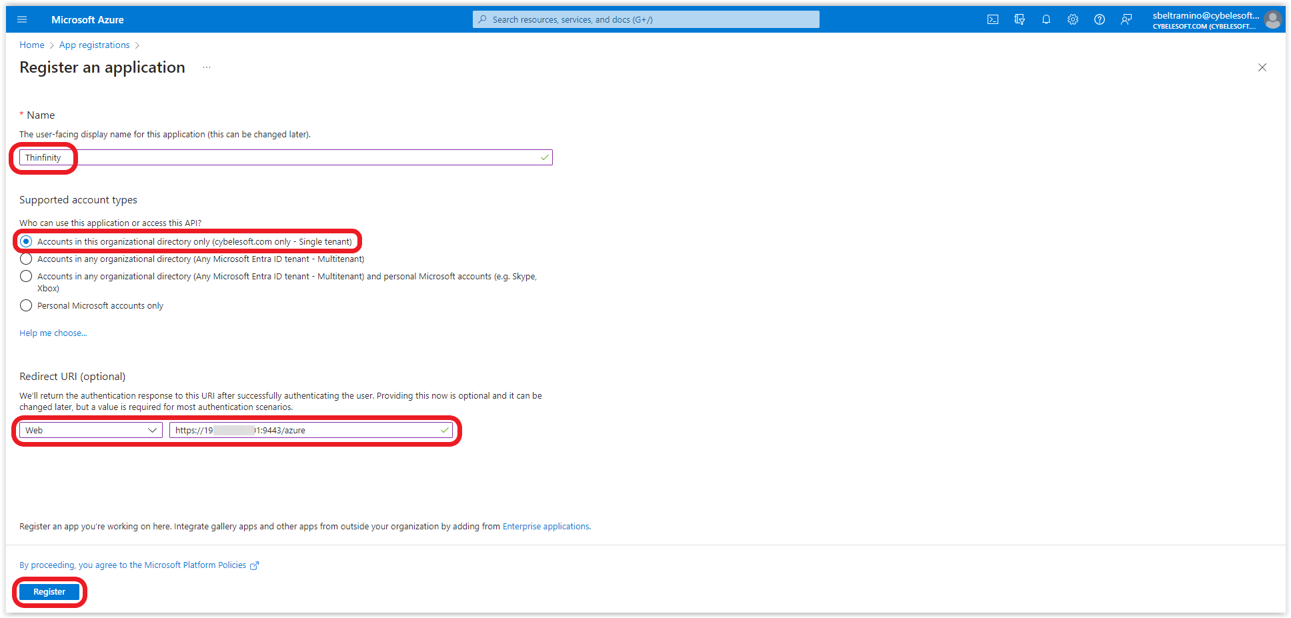Click the user account avatar
1291x618 pixels.
(x=1272, y=19)
